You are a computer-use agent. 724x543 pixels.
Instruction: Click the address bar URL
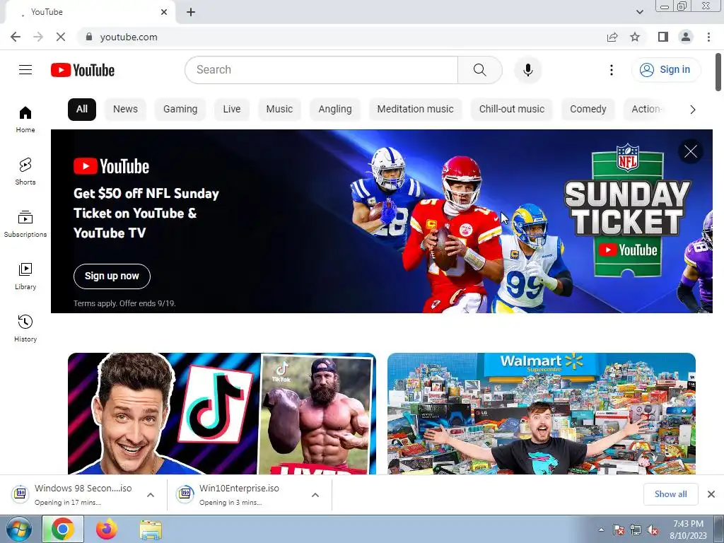(x=129, y=37)
